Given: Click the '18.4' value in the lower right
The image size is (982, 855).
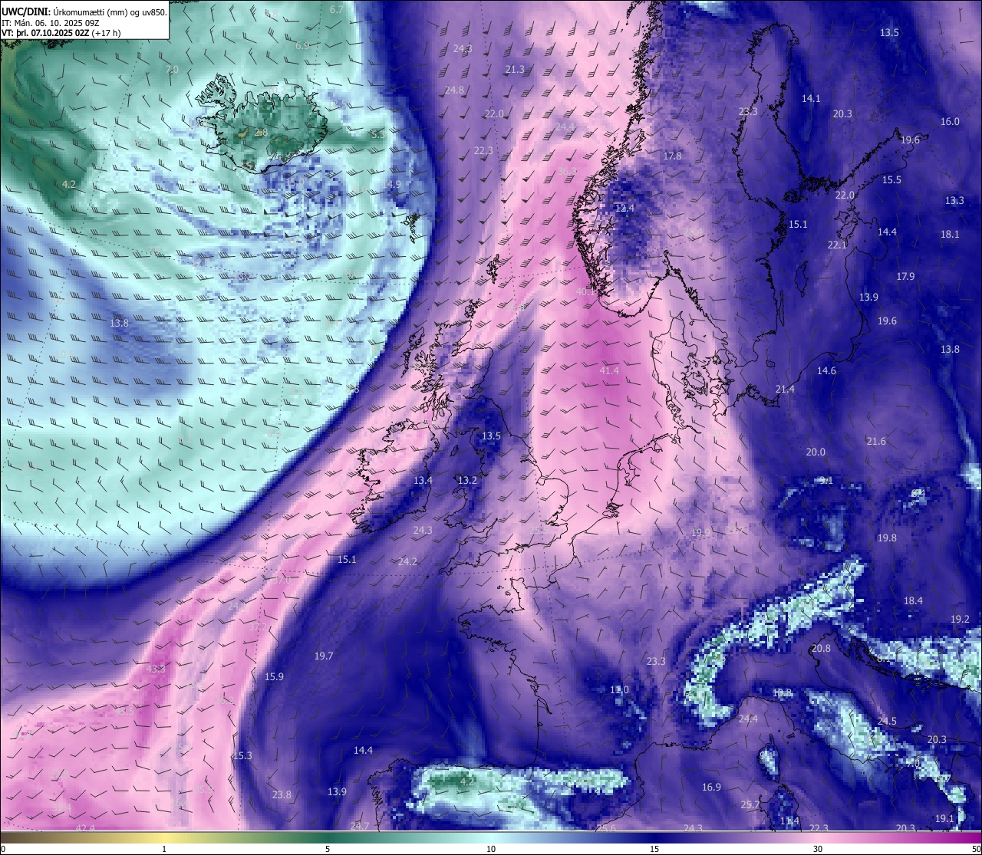Looking at the screenshot, I should coord(913,601).
